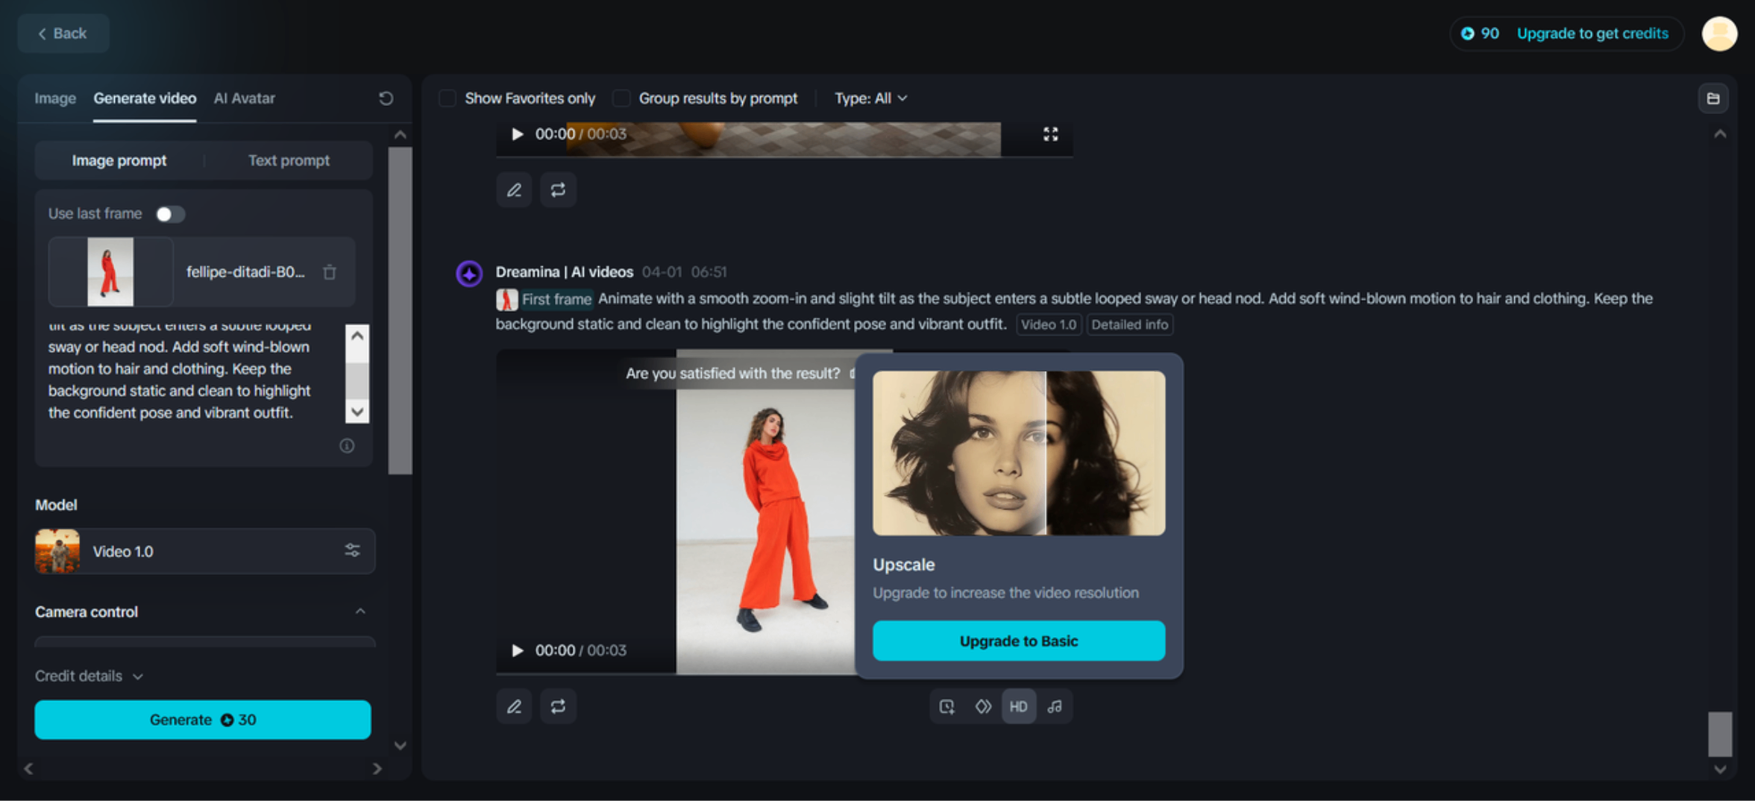The width and height of the screenshot is (1755, 801).
Task: Click the Generate button costing 30 credits
Action: 203,720
